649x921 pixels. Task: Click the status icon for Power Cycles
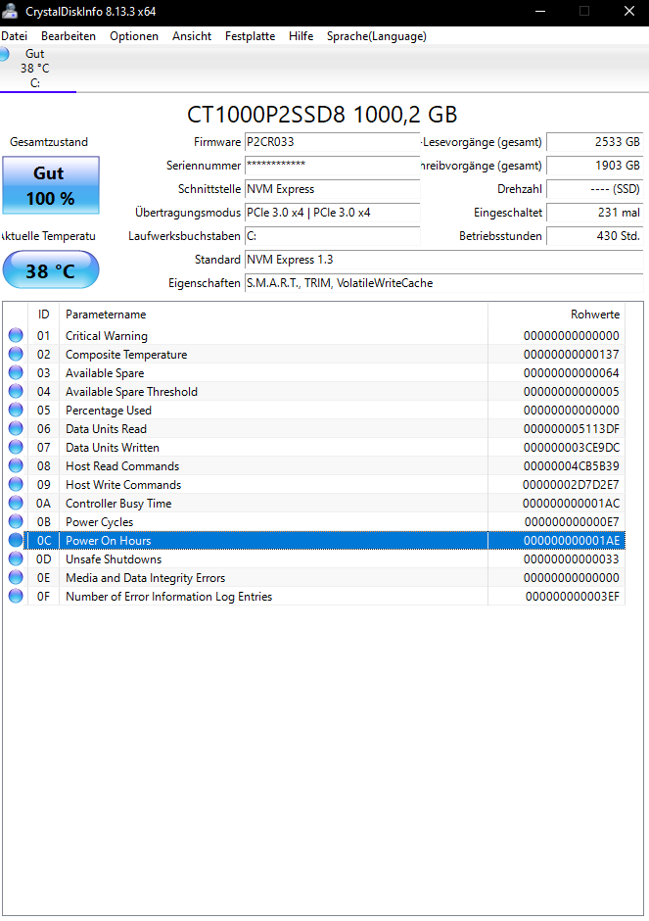(x=16, y=521)
